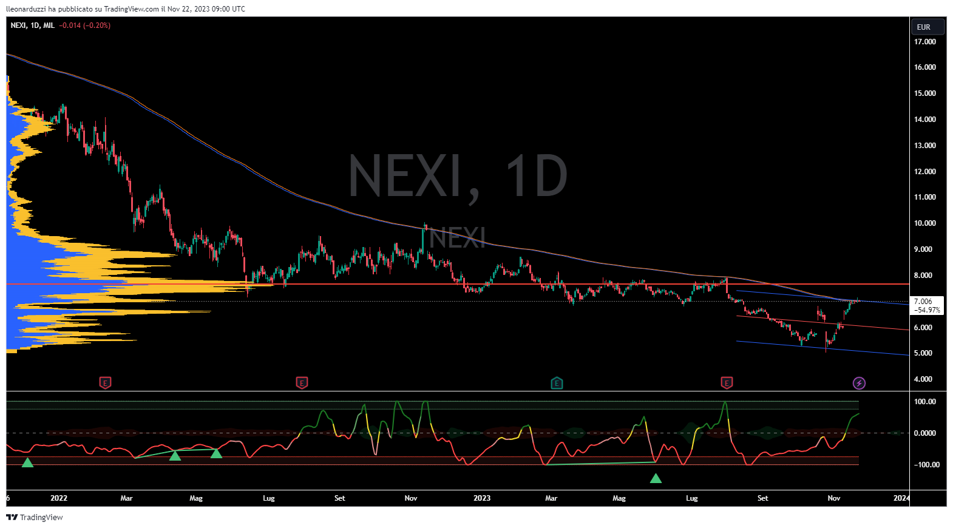The image size is (953, 528).
Task: Click the 0.0000 oscillator scale label
Action: click(x=925, y=433)
